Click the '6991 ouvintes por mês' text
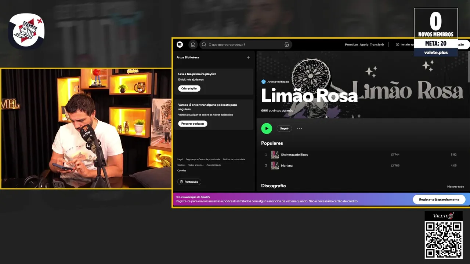470x264 pixels. click(x=277, y=110)
